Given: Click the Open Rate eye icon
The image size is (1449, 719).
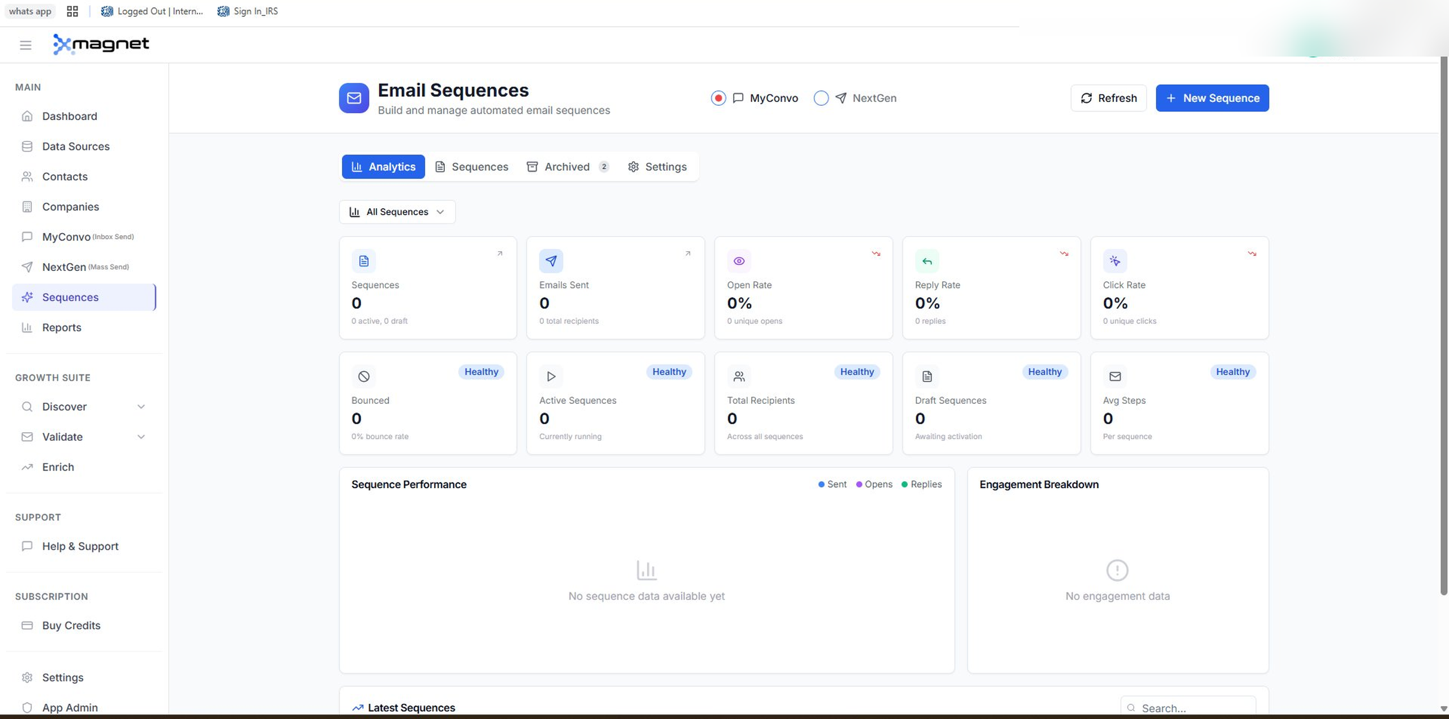Looking at the screenshot, I should click(x=739, y=261).
